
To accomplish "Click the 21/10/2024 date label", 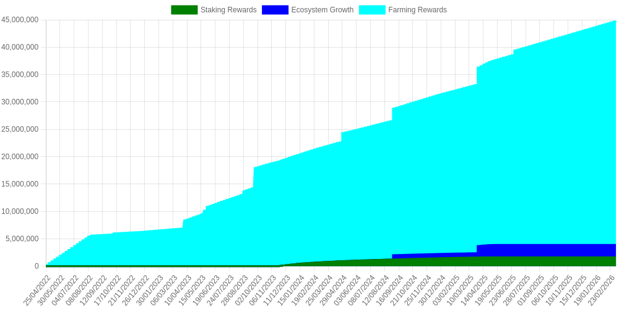I will pos(403,291).
